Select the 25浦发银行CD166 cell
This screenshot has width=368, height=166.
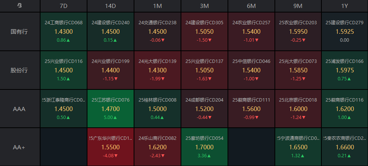(345, 70)
